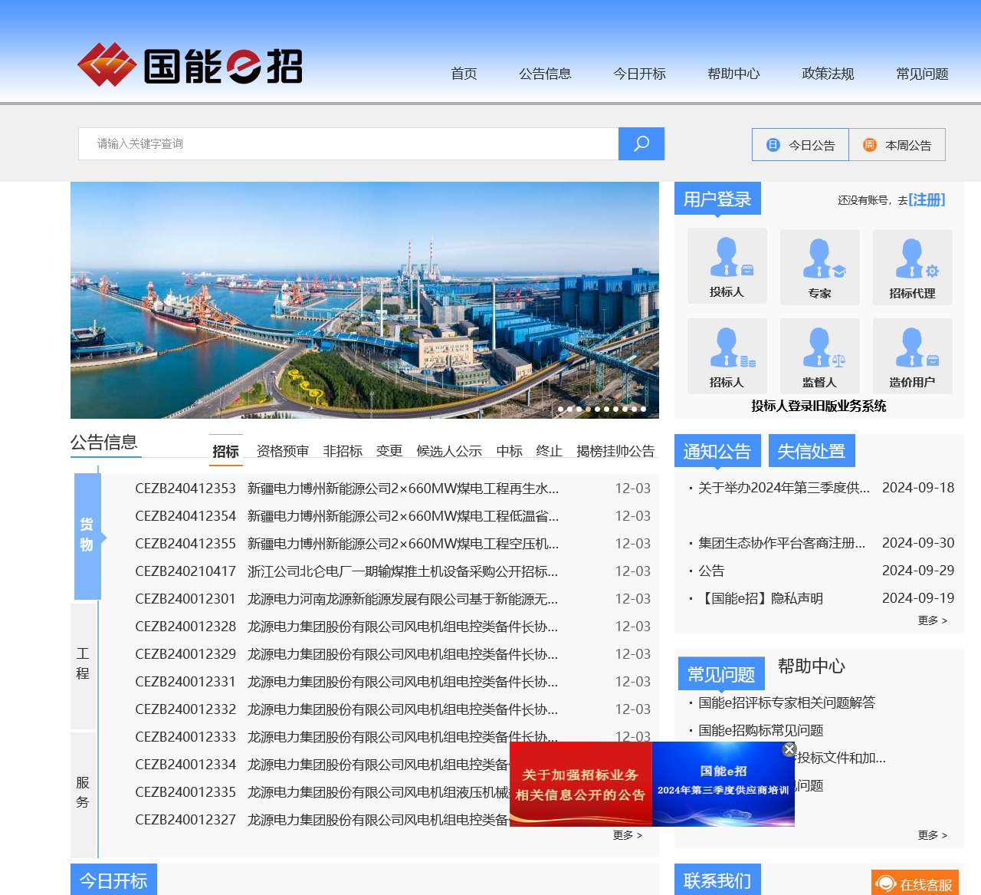981x895 pixels.
Task: Choose the 招标人 tenderer login icon
Action: pos(727,356)
